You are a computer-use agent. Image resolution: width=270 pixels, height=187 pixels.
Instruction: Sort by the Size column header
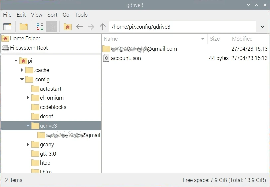point(219,39)
